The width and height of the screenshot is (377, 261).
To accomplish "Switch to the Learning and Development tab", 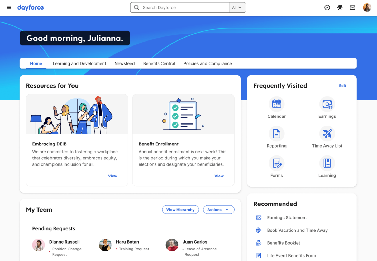I will click(x=79, y=64).
